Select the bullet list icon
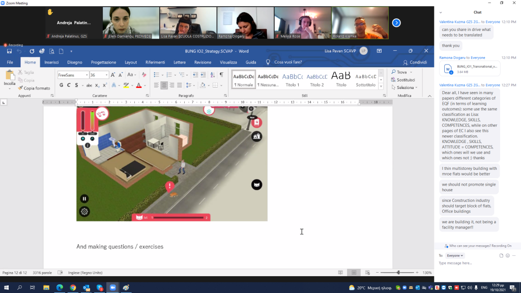The image size is (521, 293). coord(156,75)
